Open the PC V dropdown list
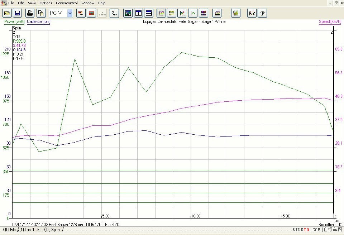 pos(70,13)
